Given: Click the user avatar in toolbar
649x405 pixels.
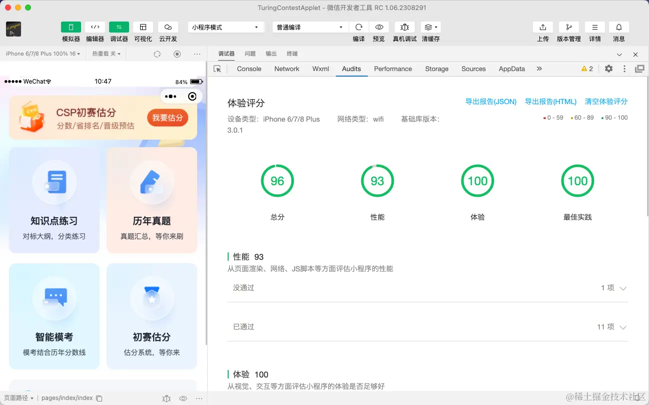Looking at the screenshot, I should point(14,29).
